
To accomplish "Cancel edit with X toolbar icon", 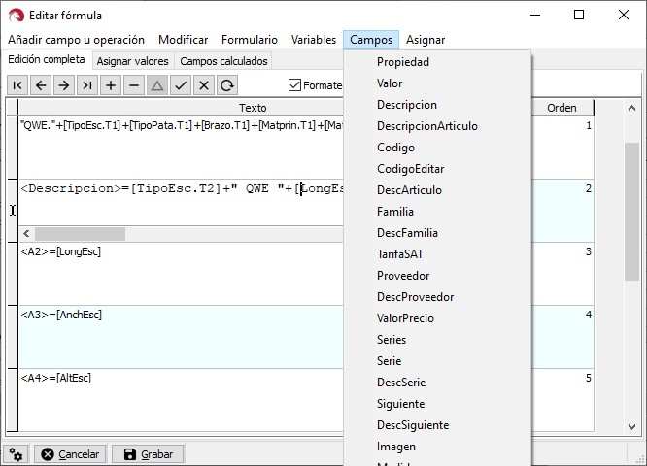I will click(x=204, y=85).
